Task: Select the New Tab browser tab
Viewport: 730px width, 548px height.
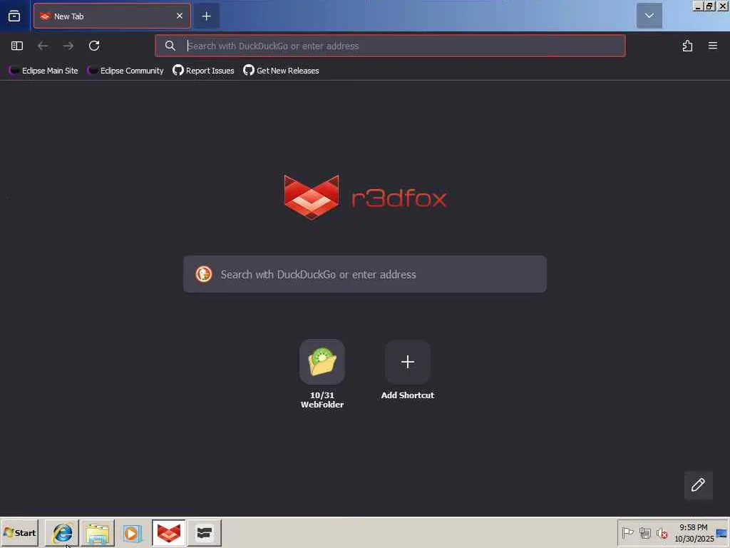Action: point(112,16)
